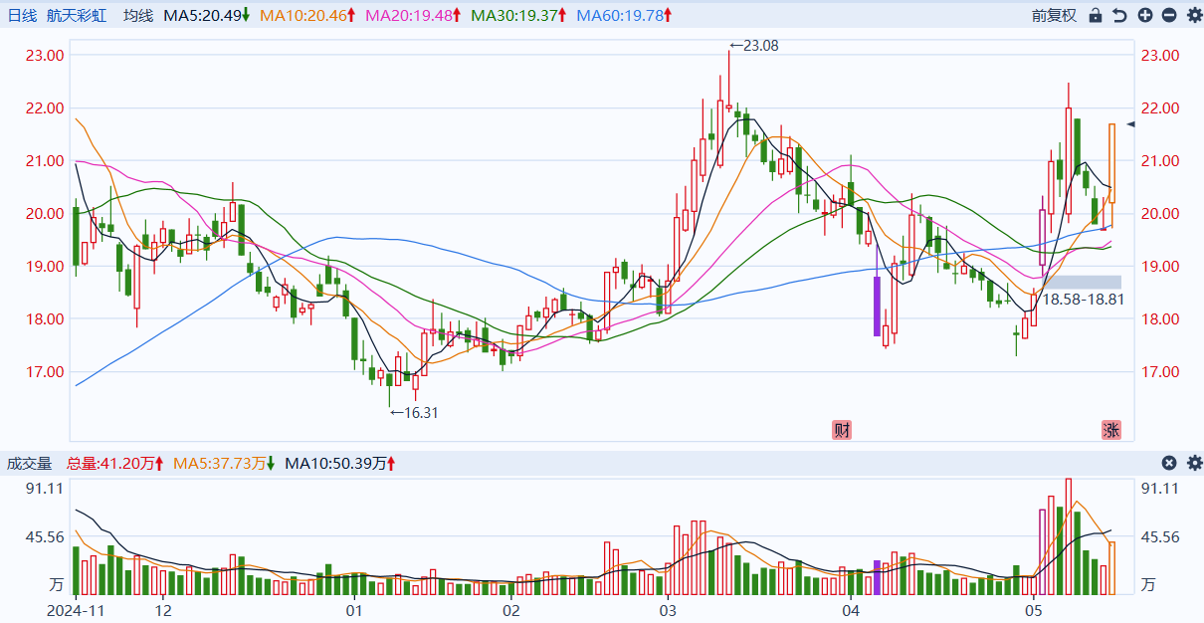Close the volume indicator panel
Screen dimensions: 1204x623
pos(1169,463)
